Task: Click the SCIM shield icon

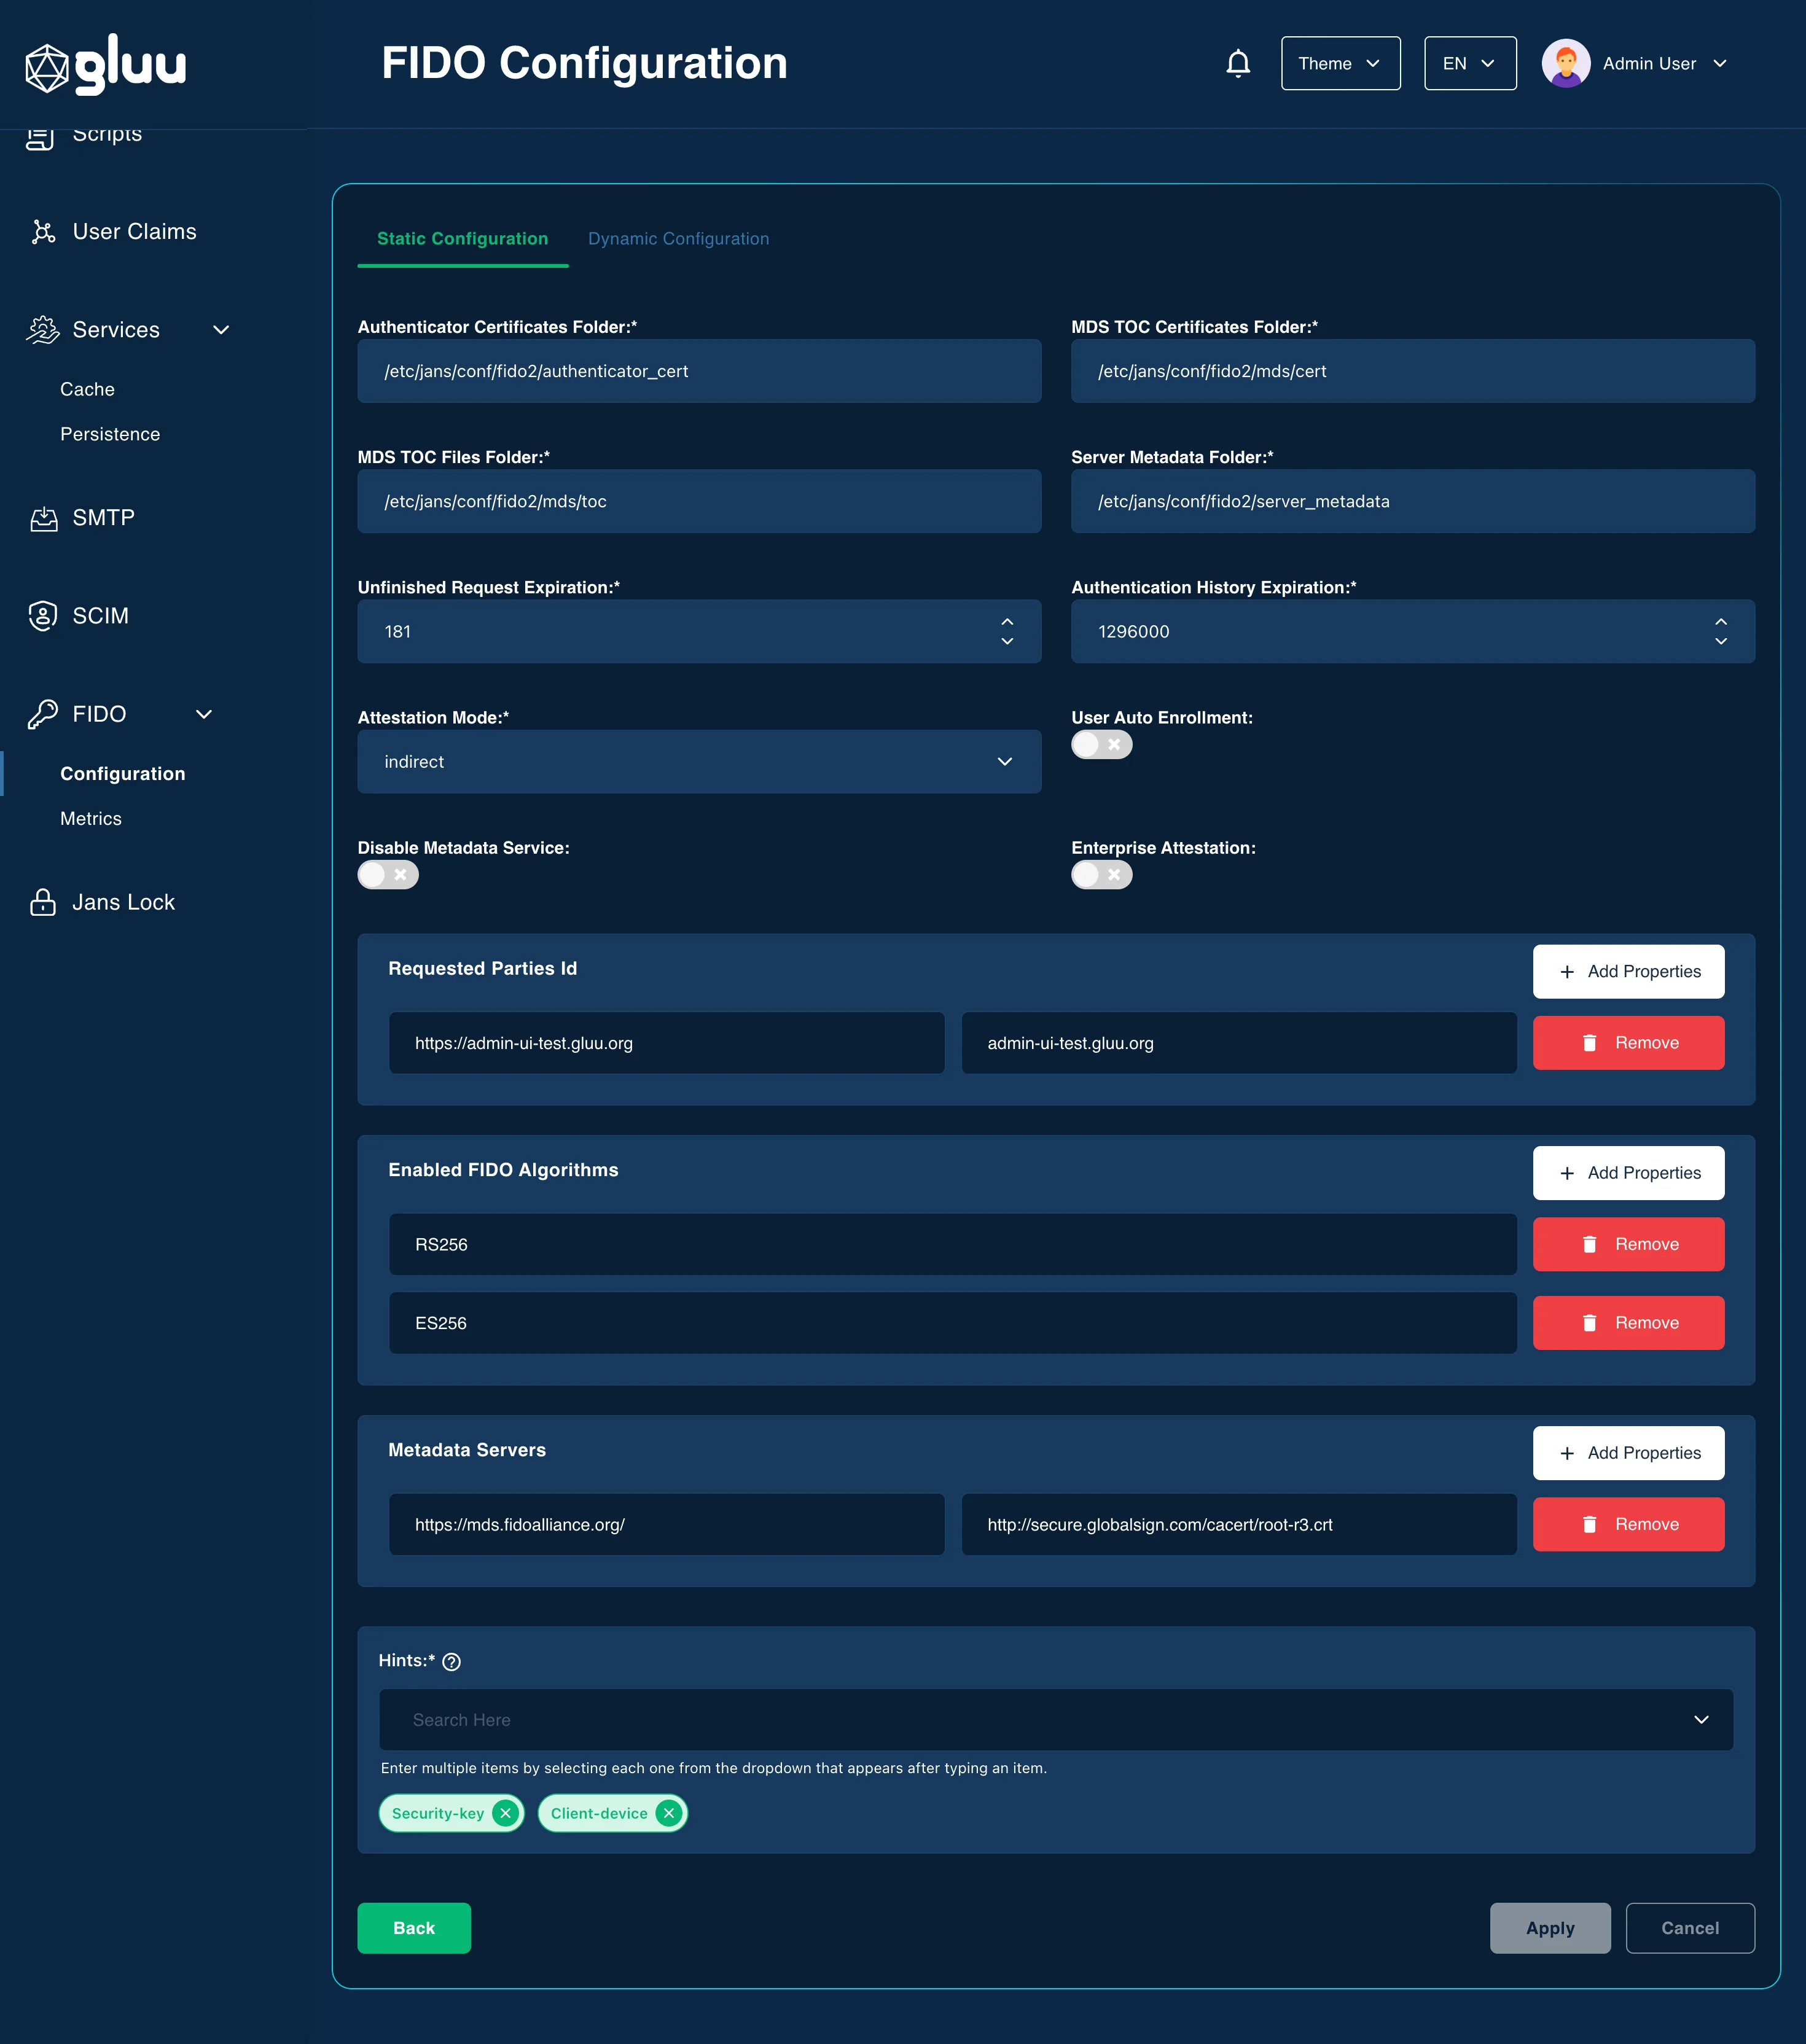Action: coord(43,616)
